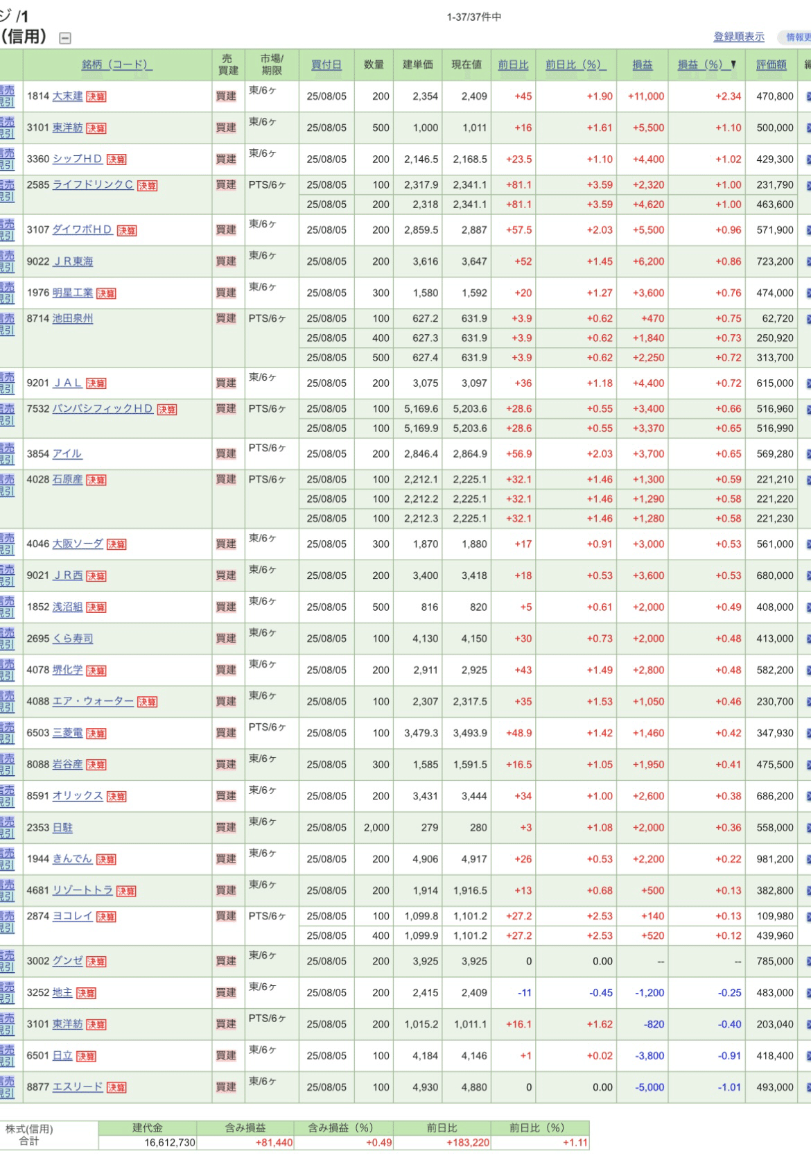
Task: Click 決算 badge next to リゾートトラ
Action: (126, 891)
